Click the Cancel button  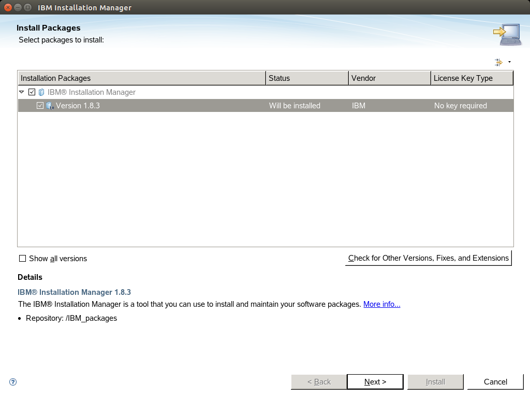coord(495,382)
